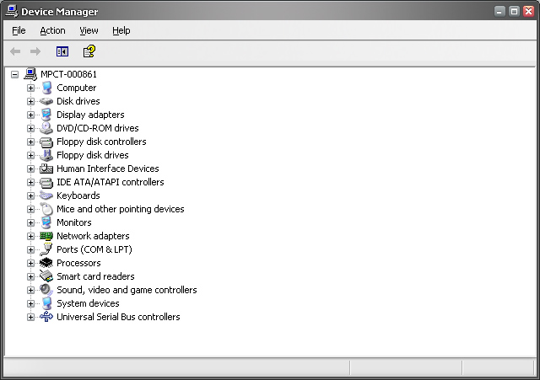Open the File menu
This screenshot has width=540, height=380.
(x=19, y=30)
